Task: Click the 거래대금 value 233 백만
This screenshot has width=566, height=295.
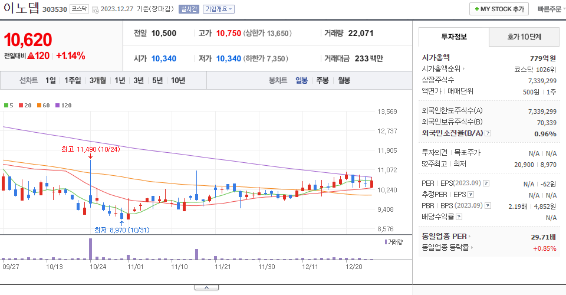Action: point(368,58)
